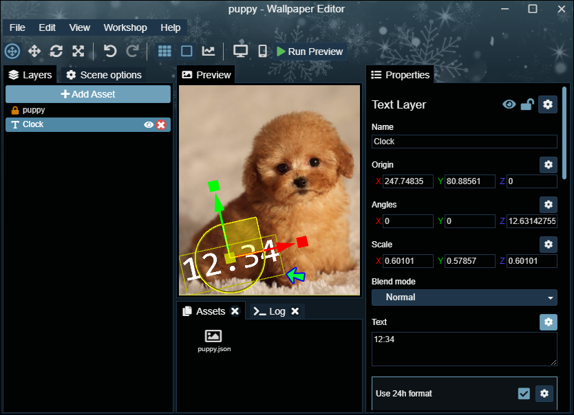Image resolution: width=574 pixels, height=415 pixels.
Task: Open the Workshop menu
Action: coord(125,27)
